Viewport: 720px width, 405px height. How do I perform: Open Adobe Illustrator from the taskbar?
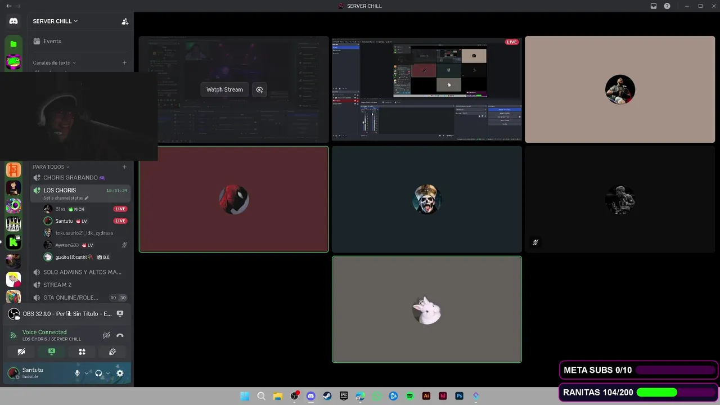(x=426, y=396)
